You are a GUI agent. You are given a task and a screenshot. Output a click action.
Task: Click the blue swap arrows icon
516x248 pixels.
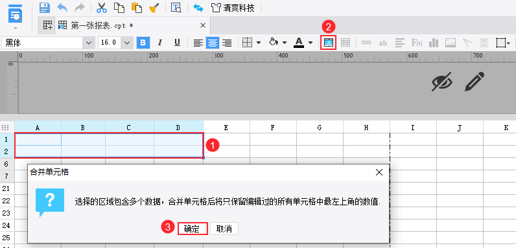tap(198, 8)
